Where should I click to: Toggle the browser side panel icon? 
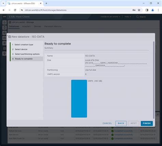coord(147,10)
